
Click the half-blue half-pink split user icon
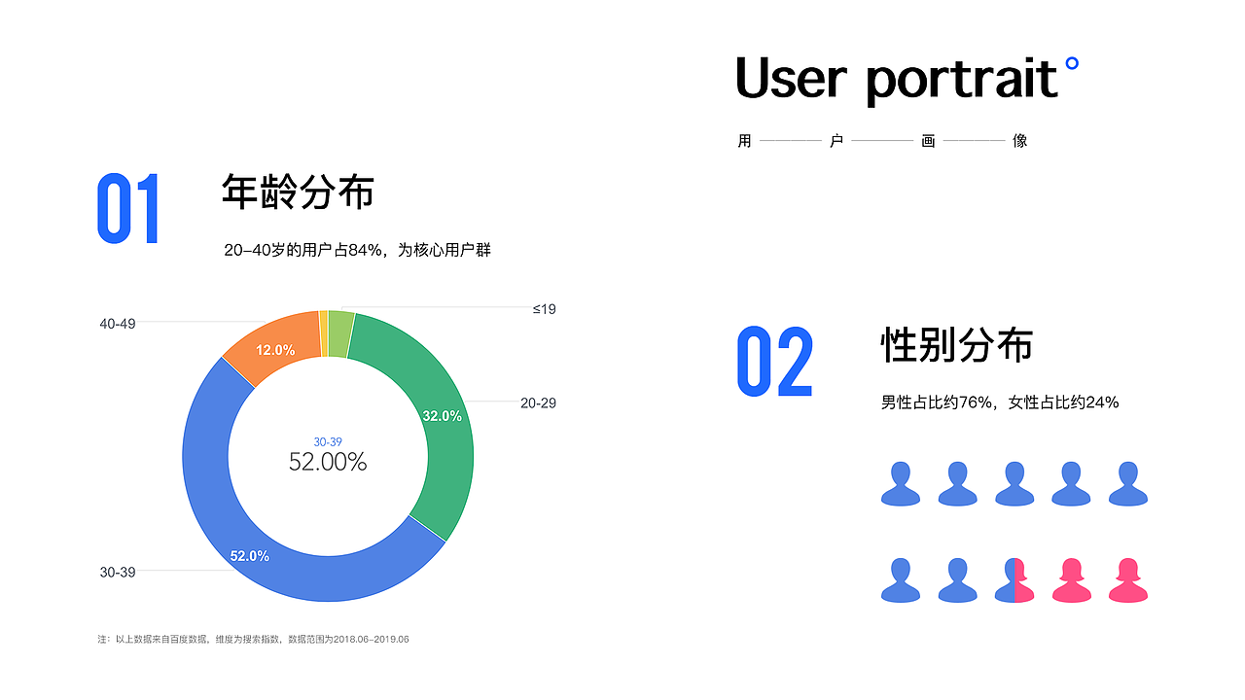coord(1013,580)
